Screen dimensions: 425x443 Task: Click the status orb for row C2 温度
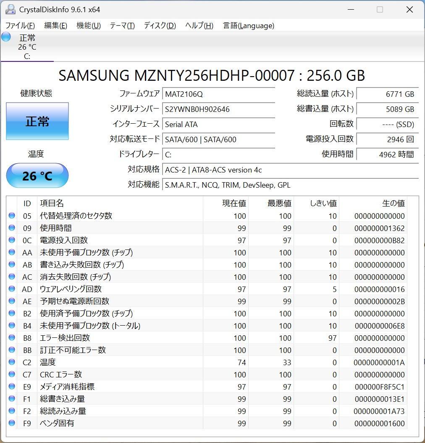coord(12,362)
